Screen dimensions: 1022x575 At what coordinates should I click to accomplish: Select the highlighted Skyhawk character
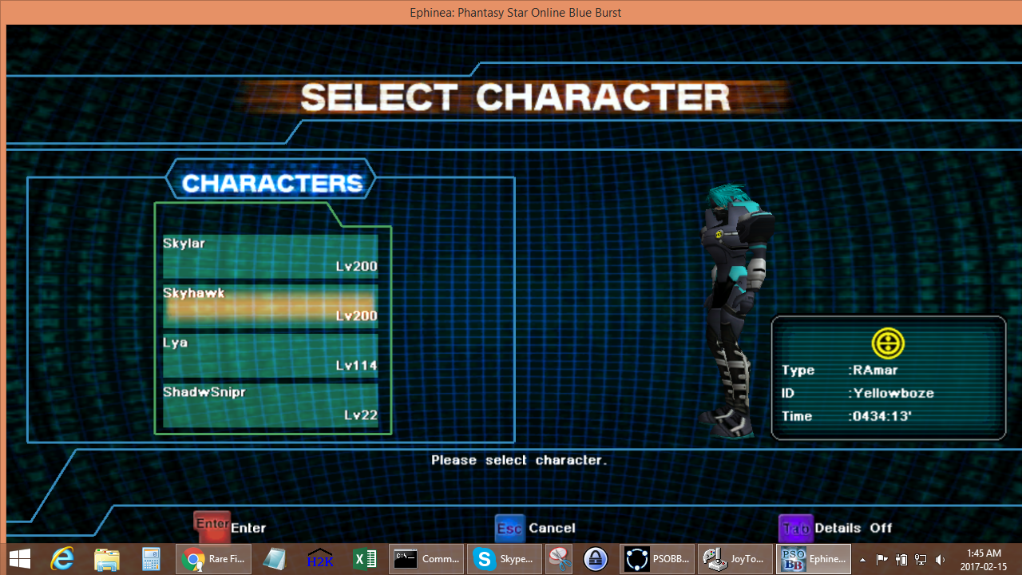270,305
